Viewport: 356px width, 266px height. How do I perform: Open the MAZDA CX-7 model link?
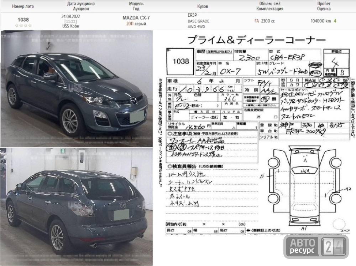tap(136, 18)
